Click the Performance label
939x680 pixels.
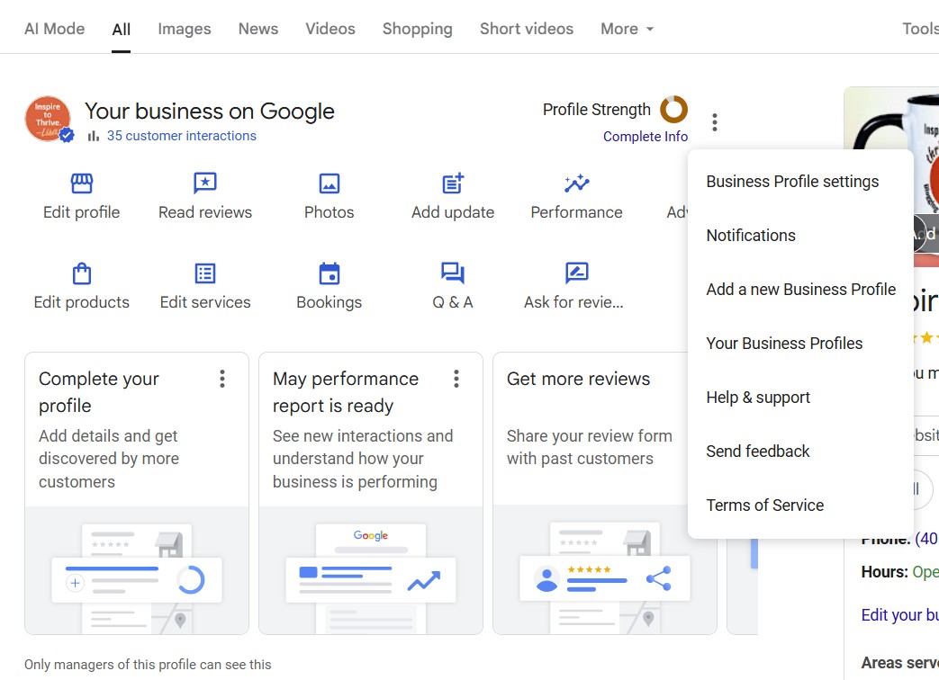pyautogui.click(x=577, y=212)
